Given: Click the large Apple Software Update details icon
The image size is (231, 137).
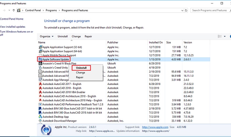Looking at the screenshot, I should [46, 130].
